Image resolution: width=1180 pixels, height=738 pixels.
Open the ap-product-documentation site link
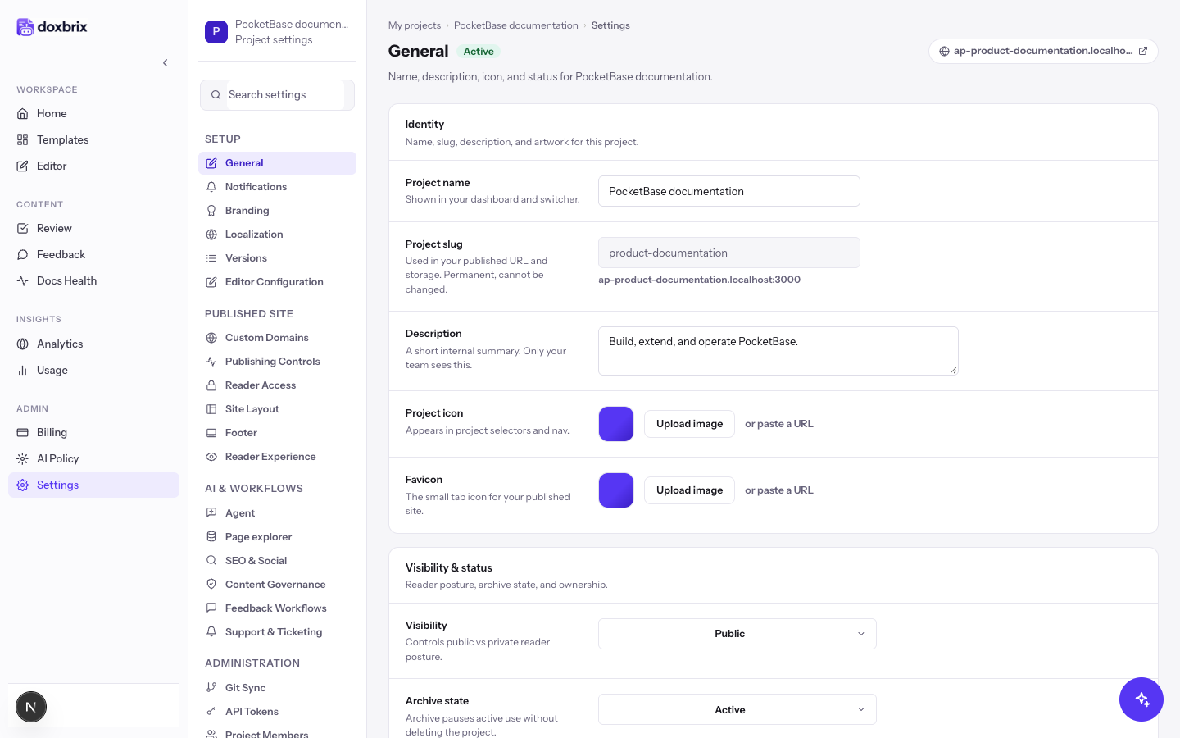pyautogui.click(x=1043, y=51)
